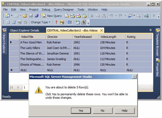Select the 130 Minutes cell
The height and width of the screenshot is (118, 162).
click(x=112, y=65)
